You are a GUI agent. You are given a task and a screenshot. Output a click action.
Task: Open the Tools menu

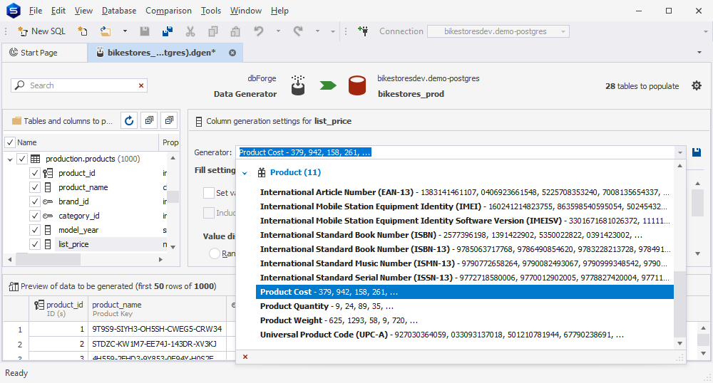(x=211, y=11)
